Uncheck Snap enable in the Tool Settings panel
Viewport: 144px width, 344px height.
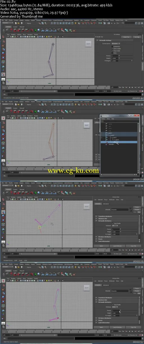click(112, 51)
